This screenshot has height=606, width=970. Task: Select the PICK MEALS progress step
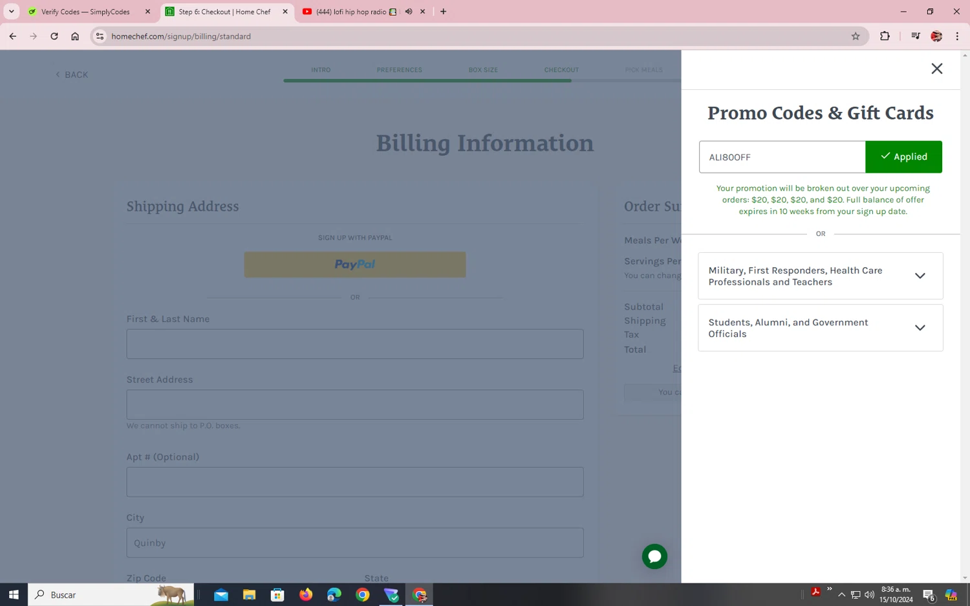[643, 70]
